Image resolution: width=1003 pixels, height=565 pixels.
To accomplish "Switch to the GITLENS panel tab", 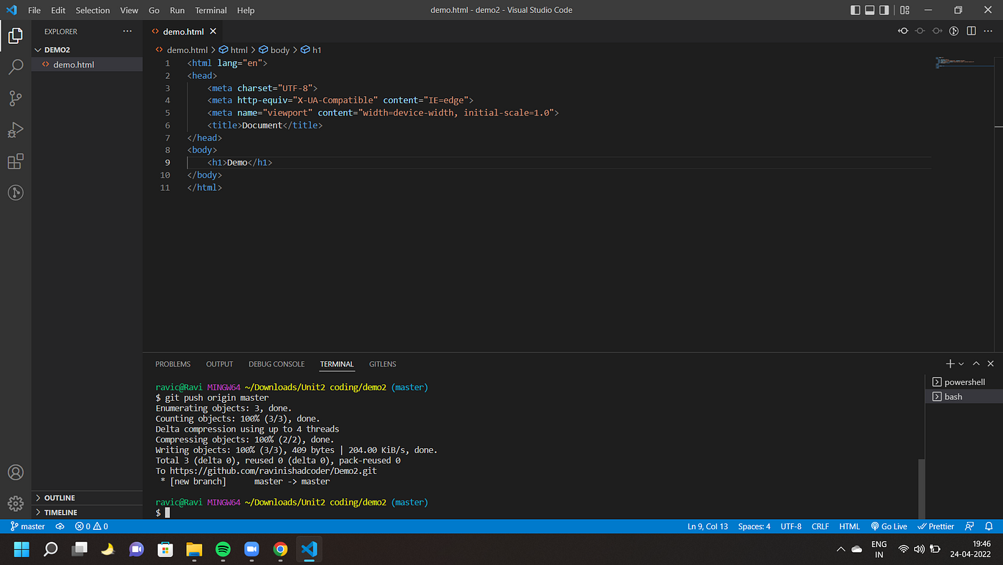I will click(x=383, y=364).
